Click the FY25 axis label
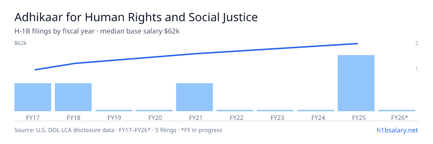 [x=356, y=117]
